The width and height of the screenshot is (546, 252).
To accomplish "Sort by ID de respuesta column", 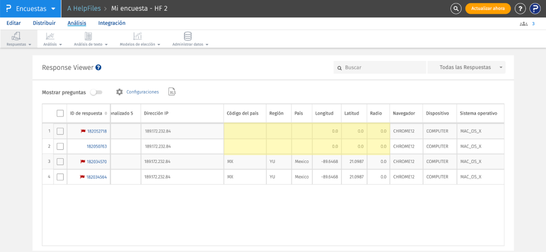I will click(x=106, y=114).
